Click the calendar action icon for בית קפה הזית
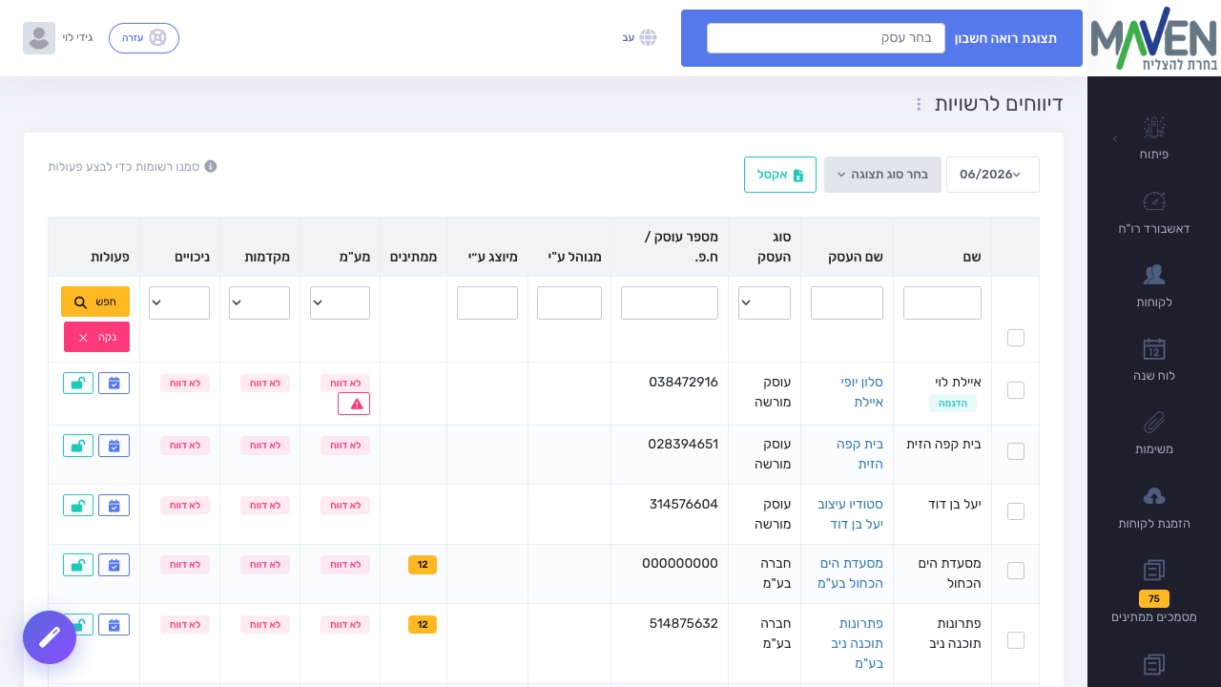Image resolution: width=1221 pixels, height=687 pixels. pos(114,446)
